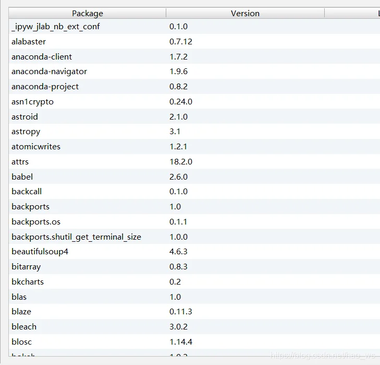Click the babel package name
Viewport: 380px width, 365px height.
22,177
